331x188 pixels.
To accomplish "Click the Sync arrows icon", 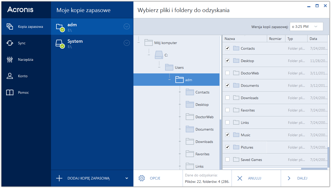I will [x=10, y=43].
